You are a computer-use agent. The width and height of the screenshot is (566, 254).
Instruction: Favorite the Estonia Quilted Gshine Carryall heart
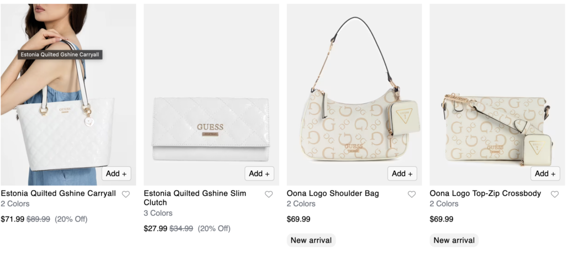[126, 194]
